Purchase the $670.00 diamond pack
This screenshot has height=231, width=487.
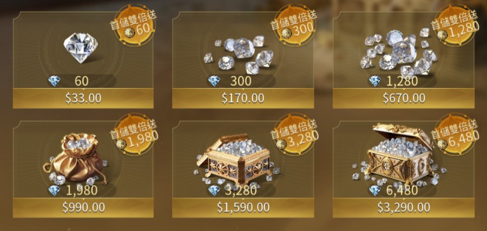[x=404, y=98]
